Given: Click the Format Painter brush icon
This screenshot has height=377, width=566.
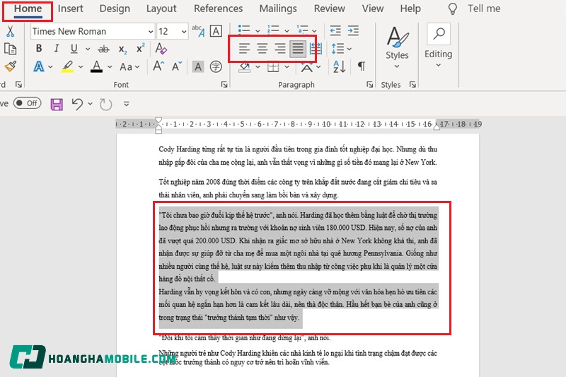Looking at the screenshot, I should (10, 66).
